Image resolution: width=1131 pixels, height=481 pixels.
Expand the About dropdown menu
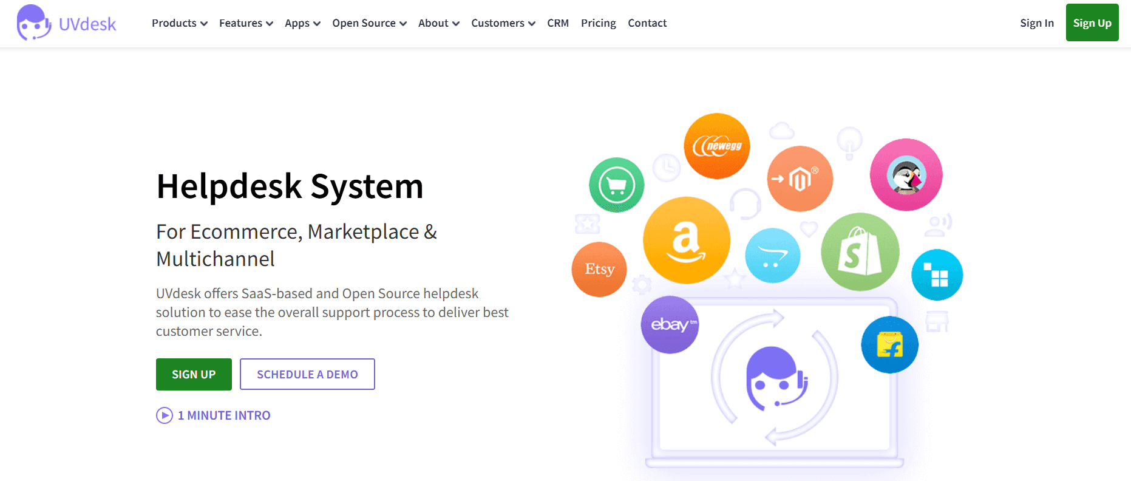pos(439,23)
